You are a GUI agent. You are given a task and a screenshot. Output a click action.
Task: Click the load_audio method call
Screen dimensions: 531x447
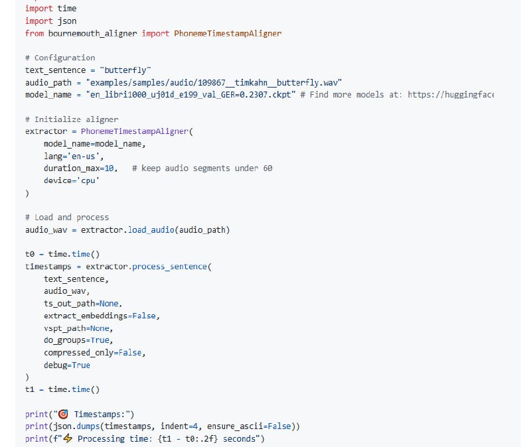coord(154,229)
